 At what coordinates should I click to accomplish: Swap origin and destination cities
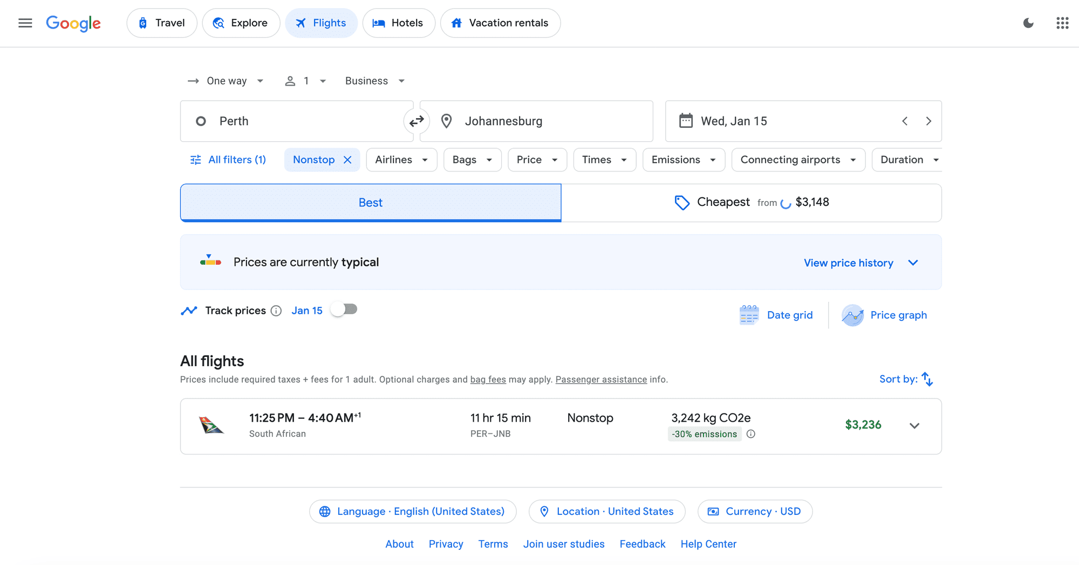point(416,121)
